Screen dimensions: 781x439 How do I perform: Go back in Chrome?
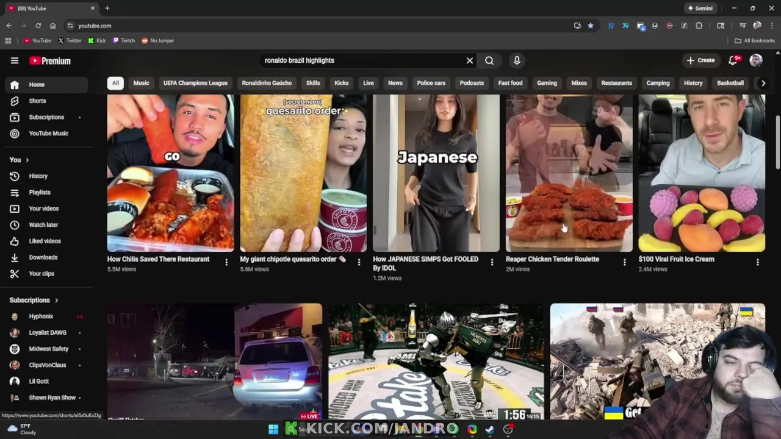pos(9,26)
